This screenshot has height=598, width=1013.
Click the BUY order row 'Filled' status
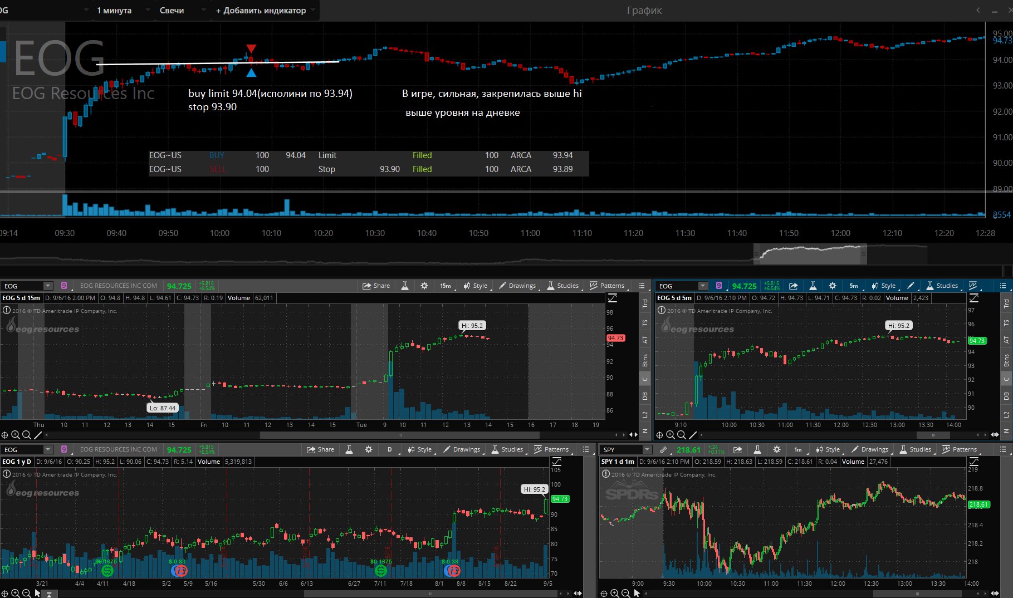pyautogui.click(x=422, y=155)
